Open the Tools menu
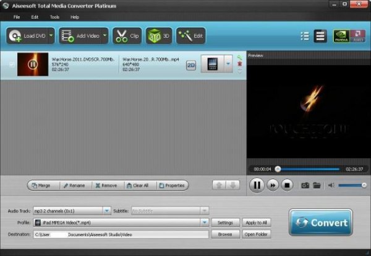 click(54, 17)
